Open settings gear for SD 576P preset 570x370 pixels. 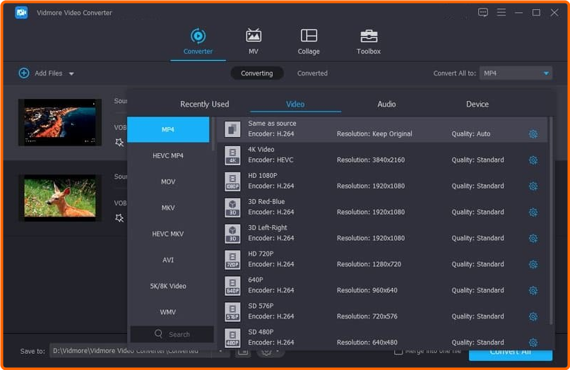533,316
